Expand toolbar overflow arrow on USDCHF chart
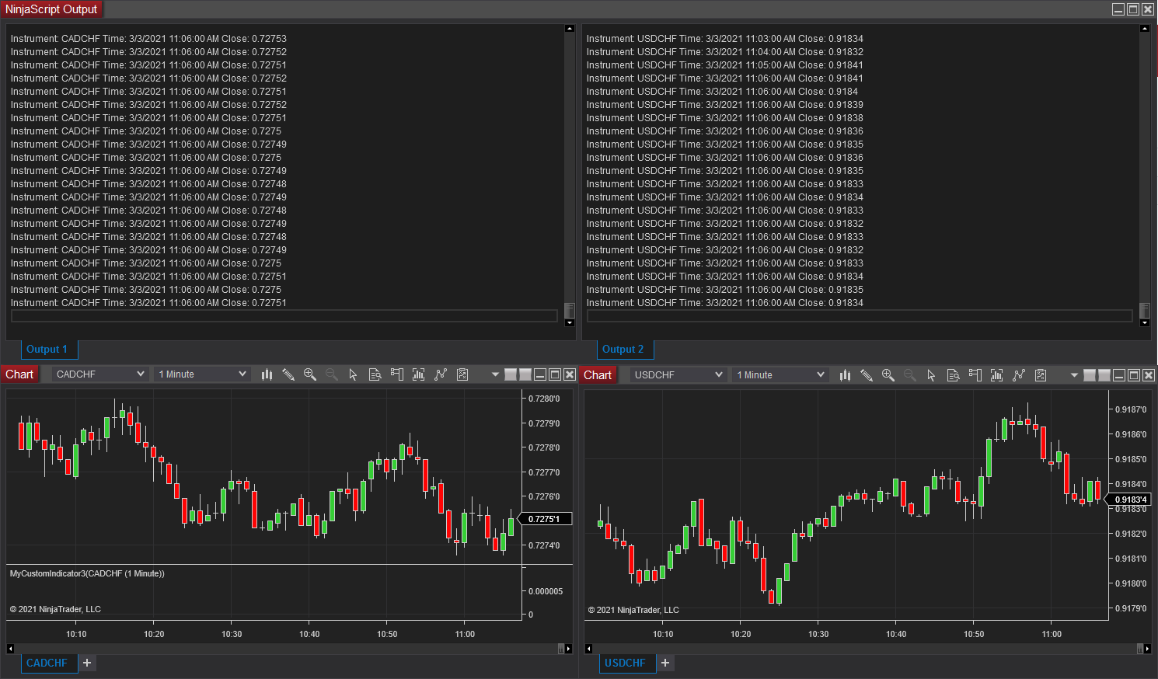1158x679 pixels. [1074, 375]
